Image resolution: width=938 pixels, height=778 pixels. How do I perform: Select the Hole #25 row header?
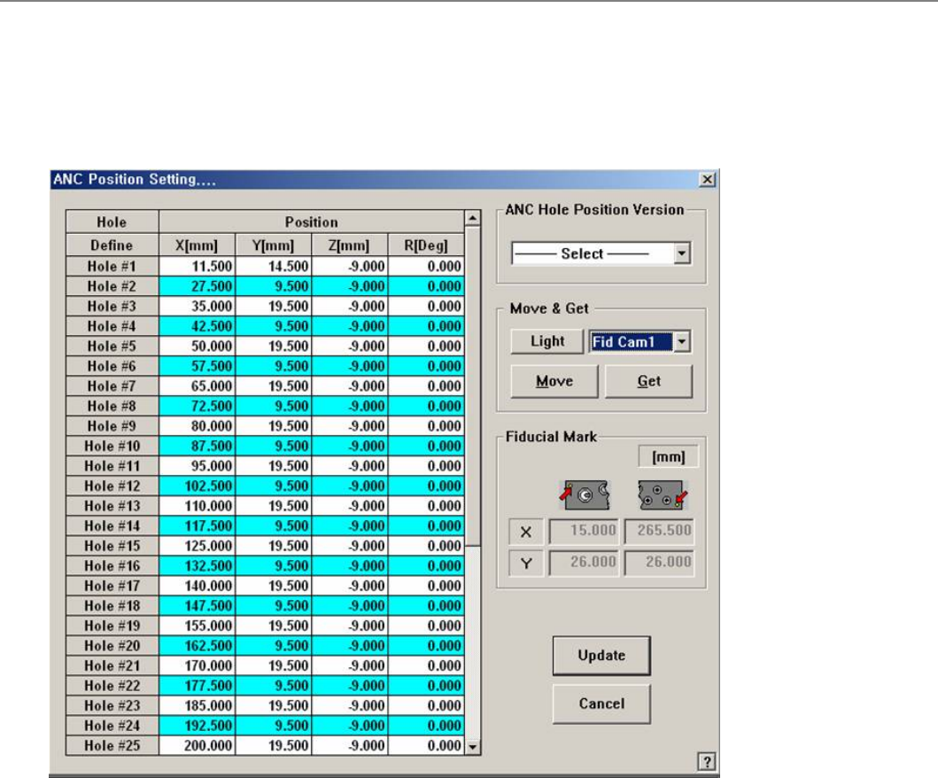(112, 746)
